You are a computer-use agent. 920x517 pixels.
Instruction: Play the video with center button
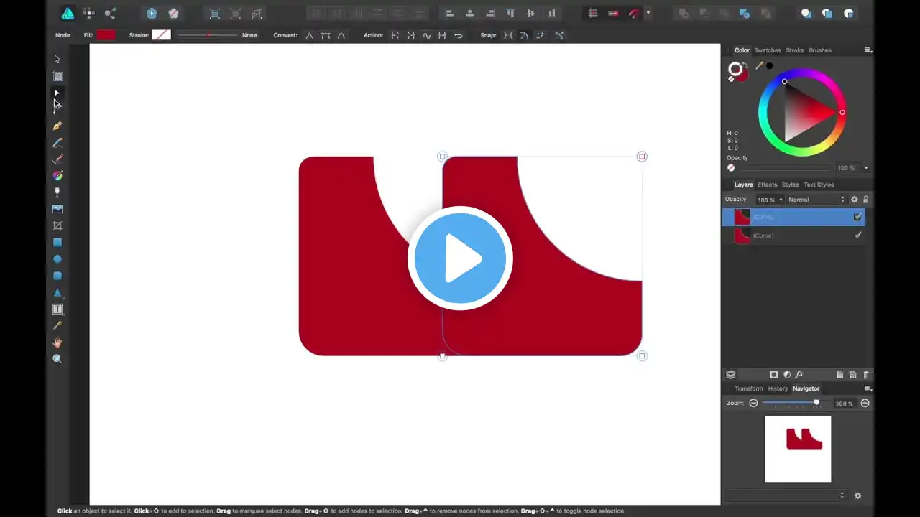click(460, 258)
